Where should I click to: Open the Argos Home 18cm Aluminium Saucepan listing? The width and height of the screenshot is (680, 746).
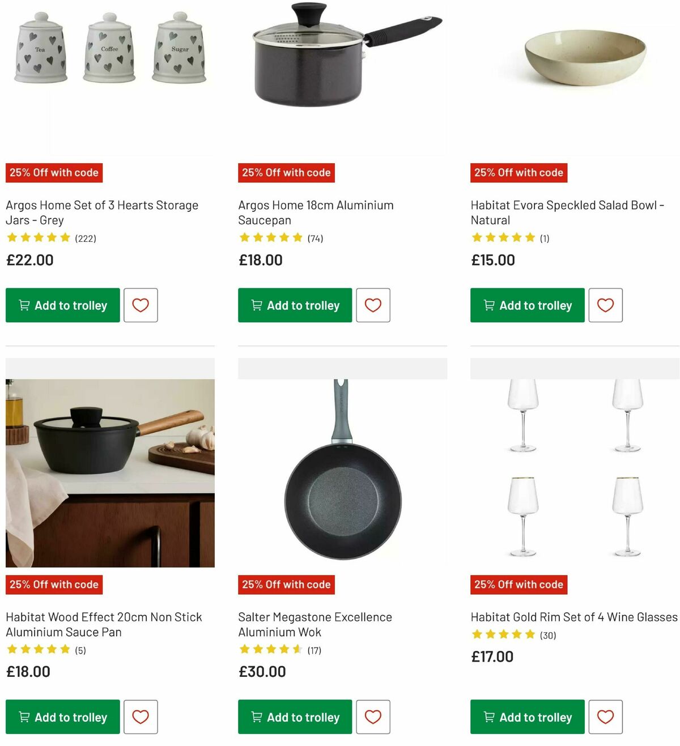[315, 212]
